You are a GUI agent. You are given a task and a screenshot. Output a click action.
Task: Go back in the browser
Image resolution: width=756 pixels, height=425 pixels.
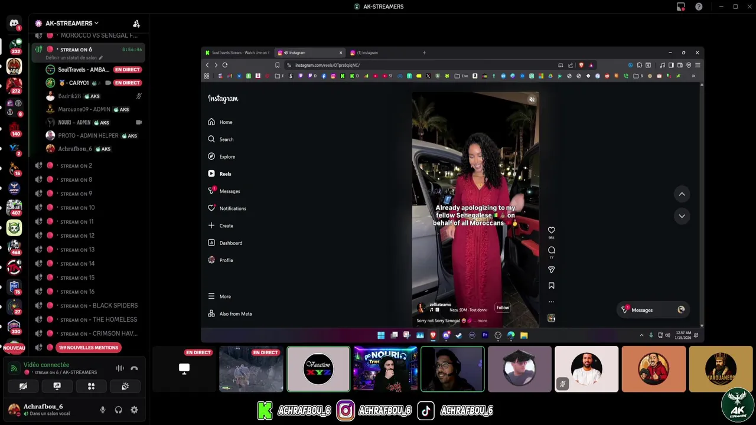tap(207, 65)
